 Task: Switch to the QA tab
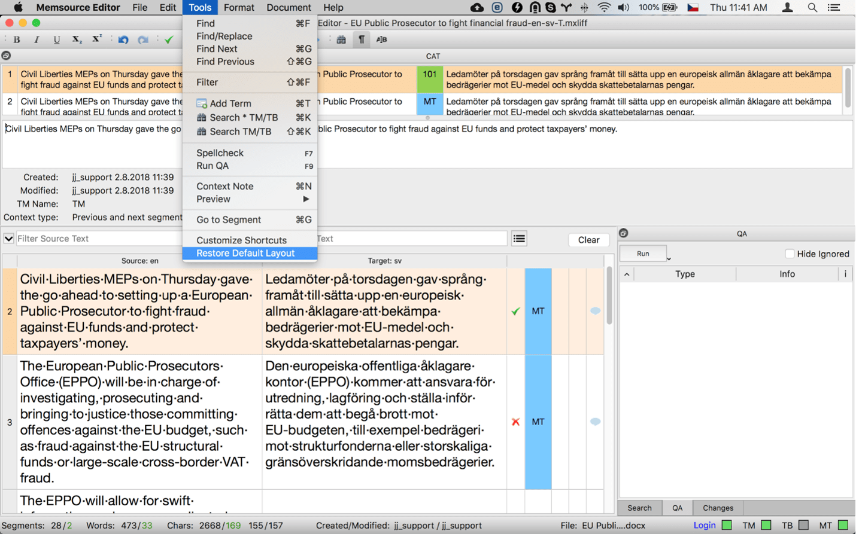point(677,508)
